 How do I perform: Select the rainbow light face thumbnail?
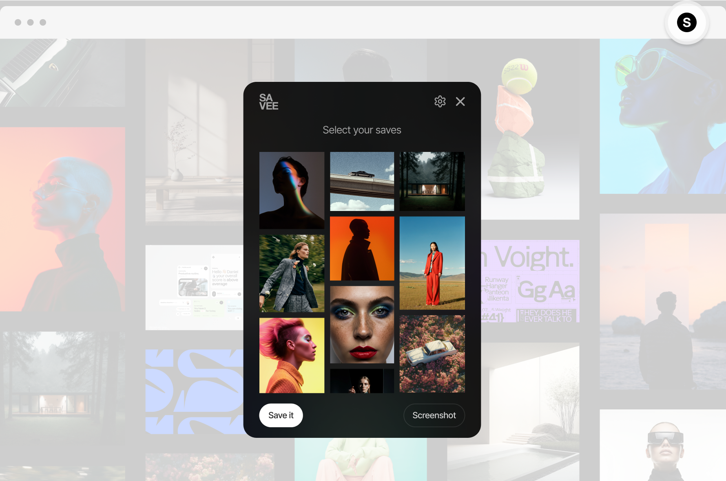[292, 190]
